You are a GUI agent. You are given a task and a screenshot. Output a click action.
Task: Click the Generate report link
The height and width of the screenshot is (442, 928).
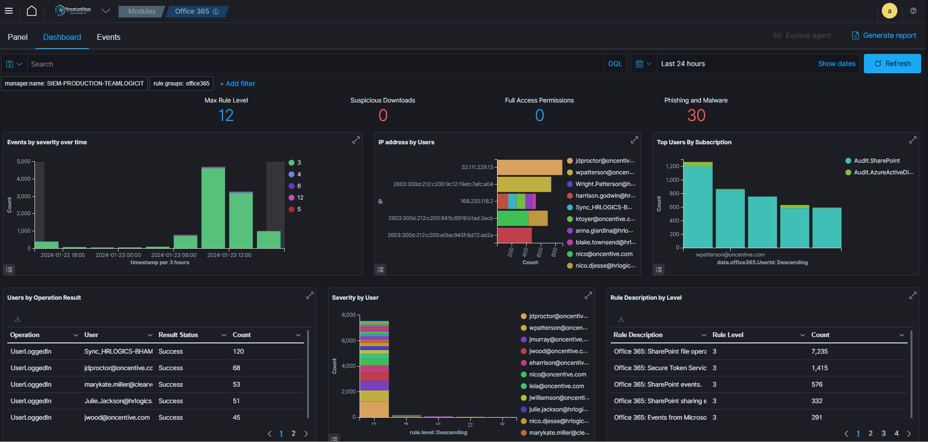coord(884,35)
